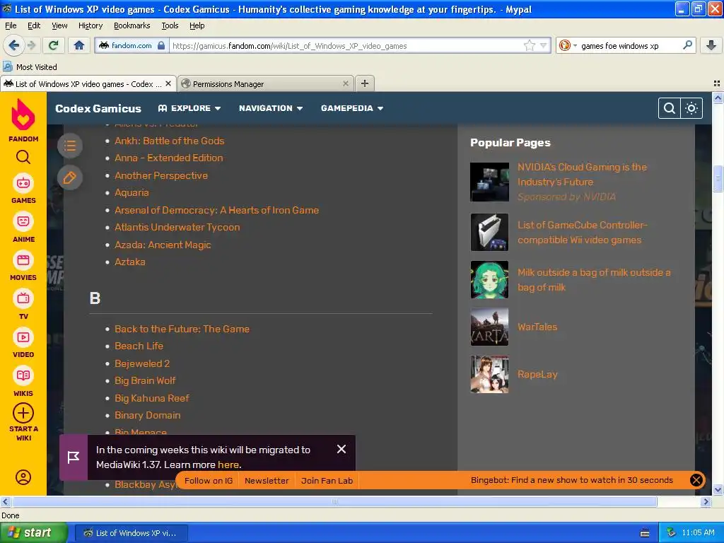
Task: Expand the Explore dropdown menu
Action: click(x=189, y=108)
